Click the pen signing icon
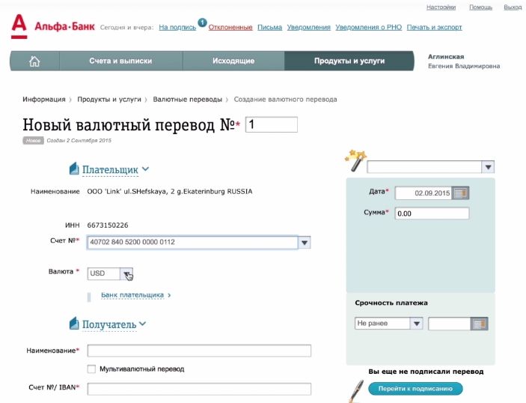 355,389
